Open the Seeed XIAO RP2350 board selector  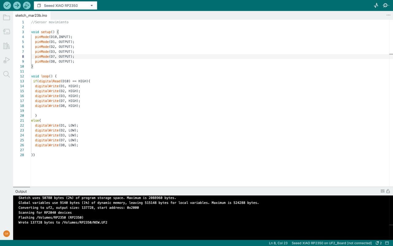[x=65, y=6]
